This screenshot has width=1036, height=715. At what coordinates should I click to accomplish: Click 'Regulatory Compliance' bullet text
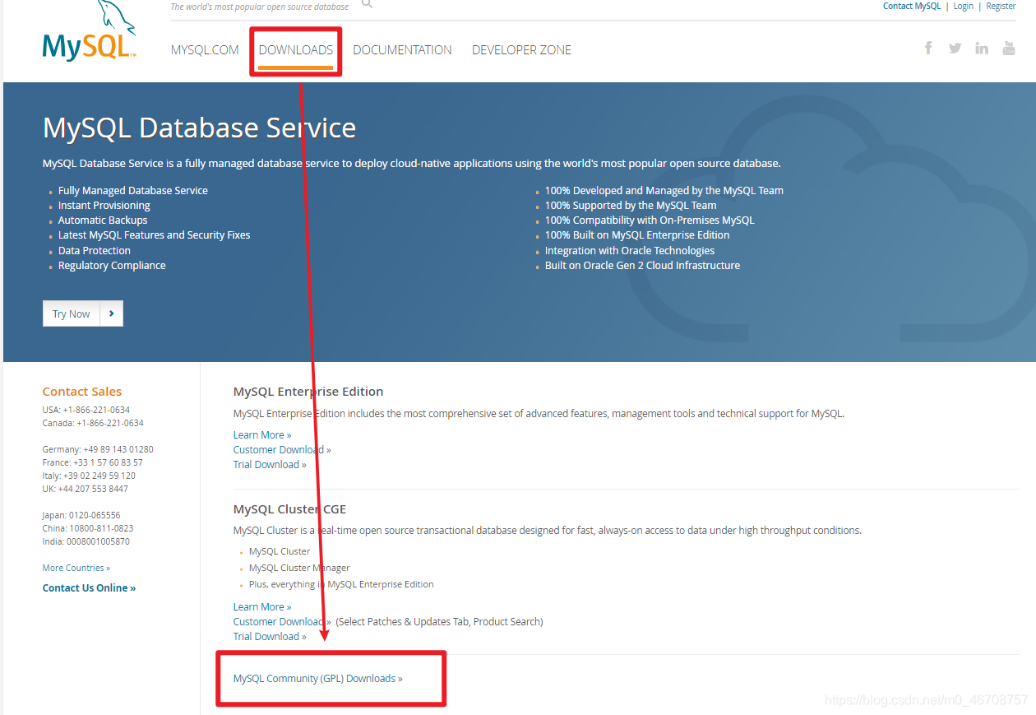pos(112,265)
